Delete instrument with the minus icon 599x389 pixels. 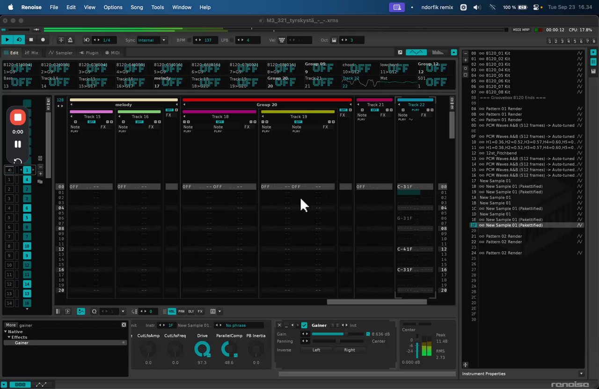pyautogui.click(x=466, y=53)
